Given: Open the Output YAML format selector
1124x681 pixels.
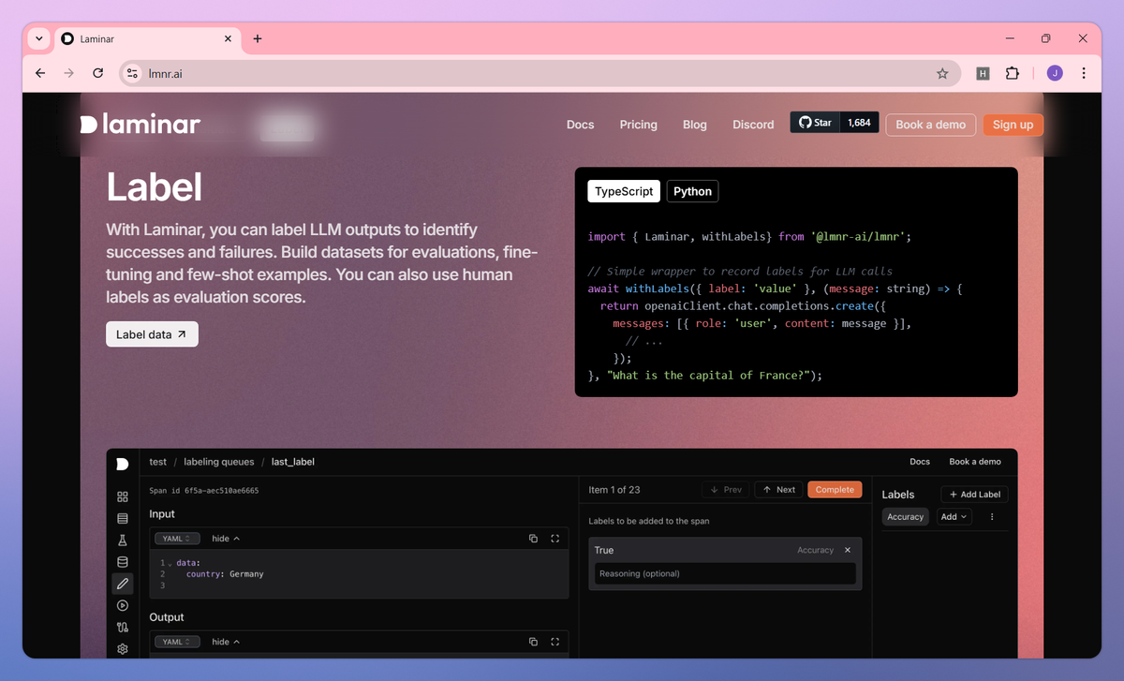Looking at the screenshot, I should (177, 642).
